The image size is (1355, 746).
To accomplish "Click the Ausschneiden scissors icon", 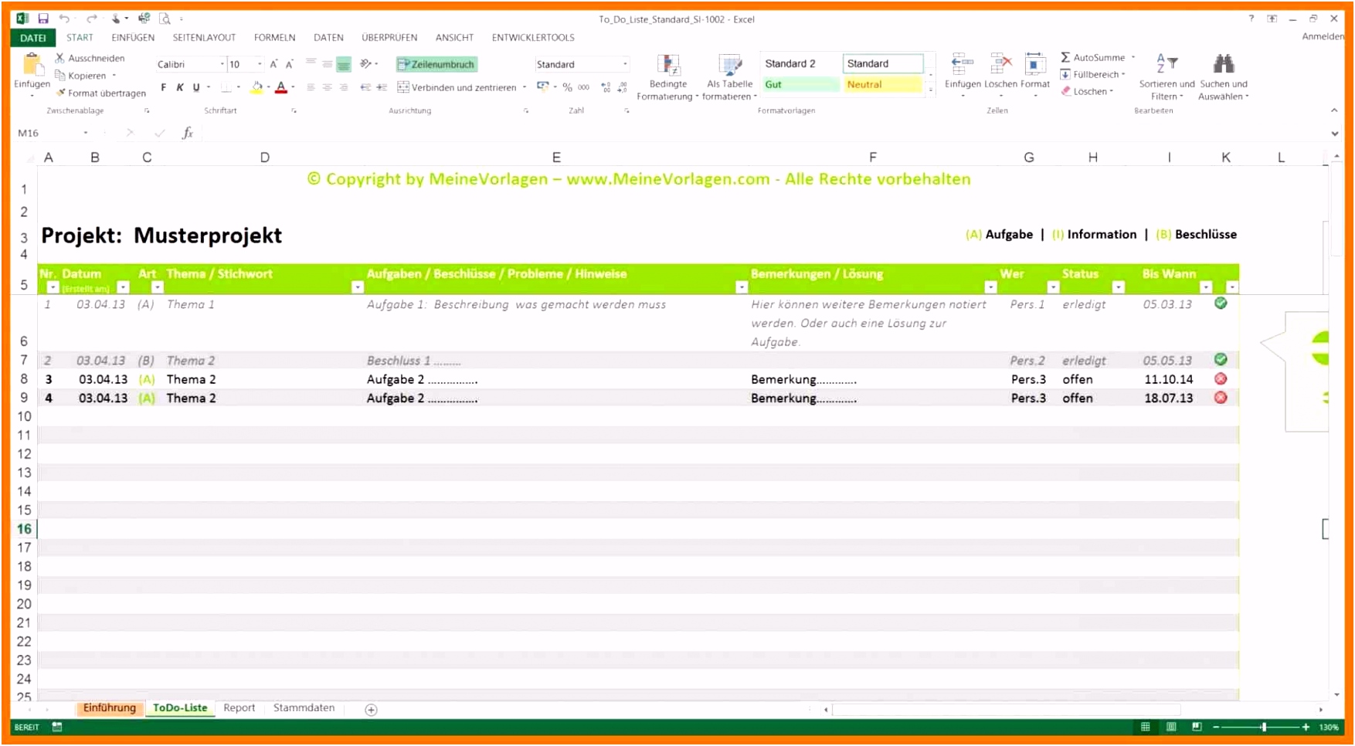I will tap(59, 58).
